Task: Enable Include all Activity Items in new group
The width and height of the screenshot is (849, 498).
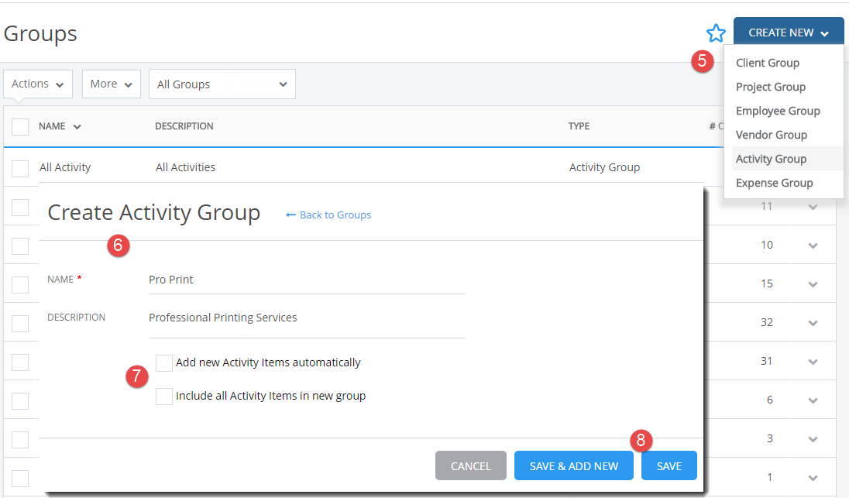Action: 164,397
